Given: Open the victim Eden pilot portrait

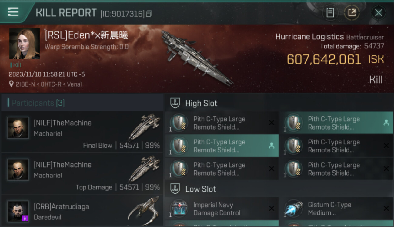Looking at the screenshot, I should [x=25, y=44].
